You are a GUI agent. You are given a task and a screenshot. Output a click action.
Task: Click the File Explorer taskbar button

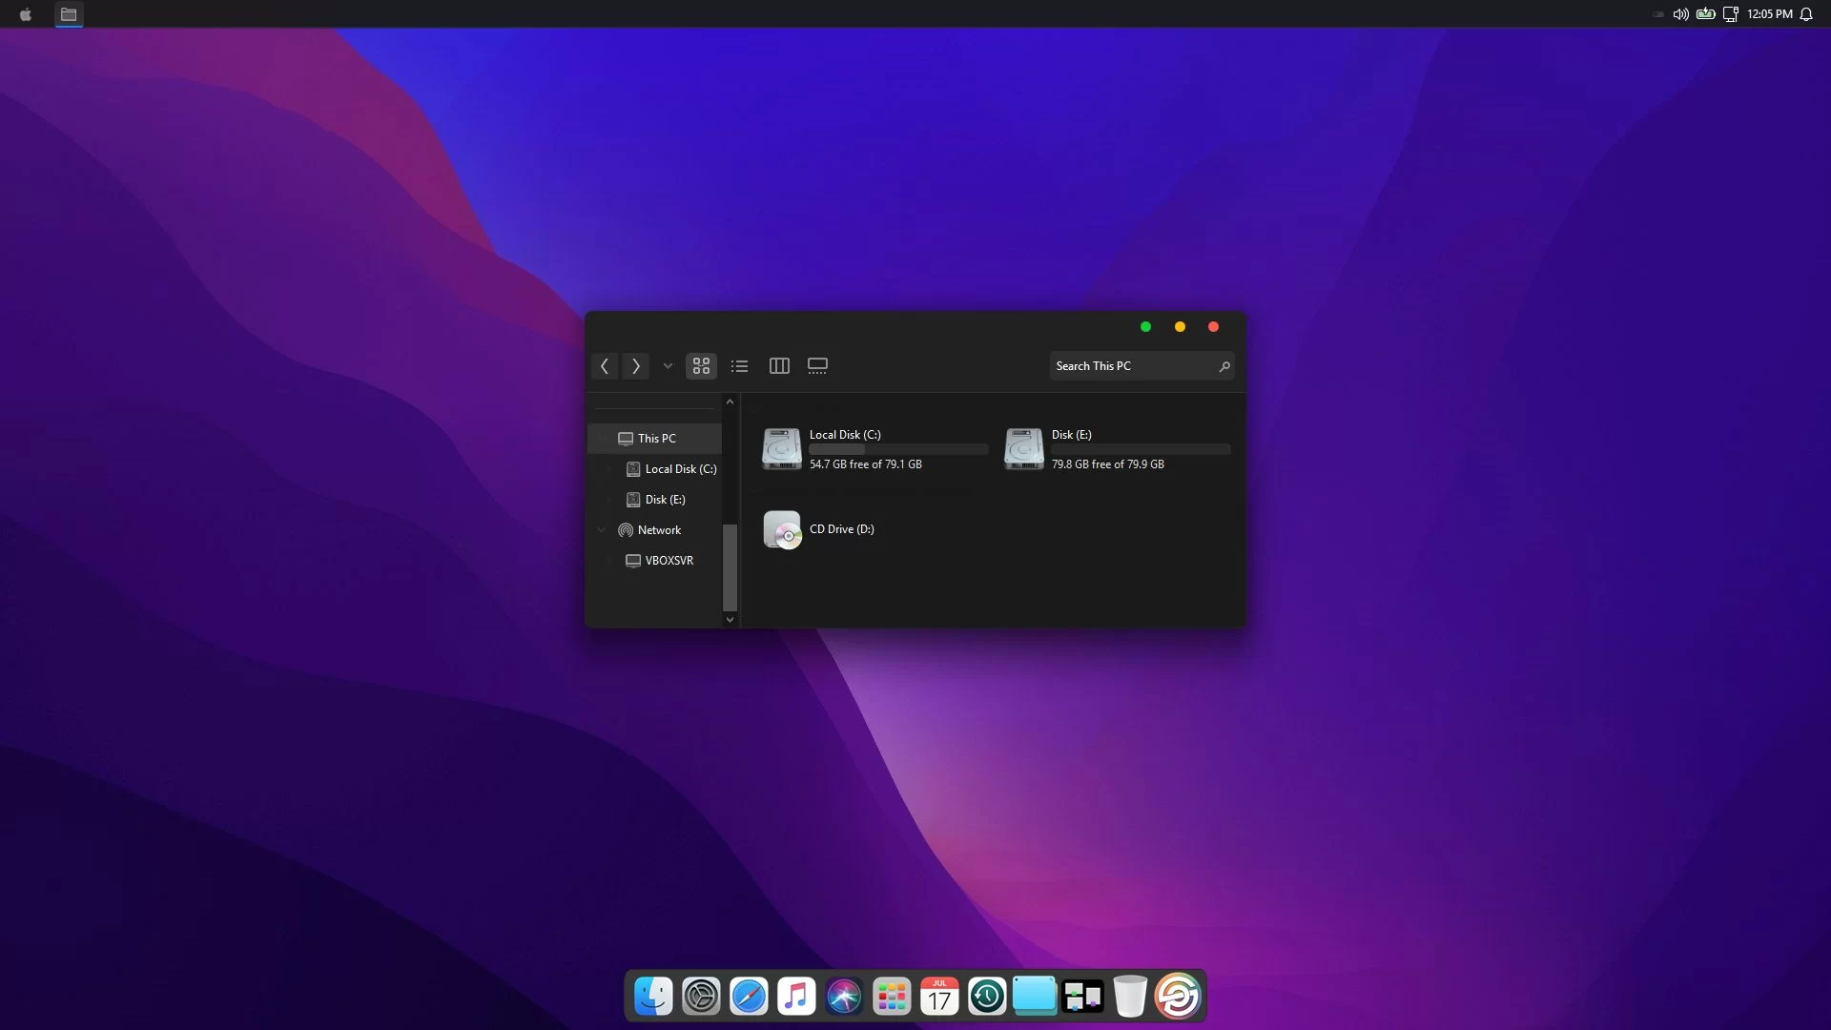(69, 14)
